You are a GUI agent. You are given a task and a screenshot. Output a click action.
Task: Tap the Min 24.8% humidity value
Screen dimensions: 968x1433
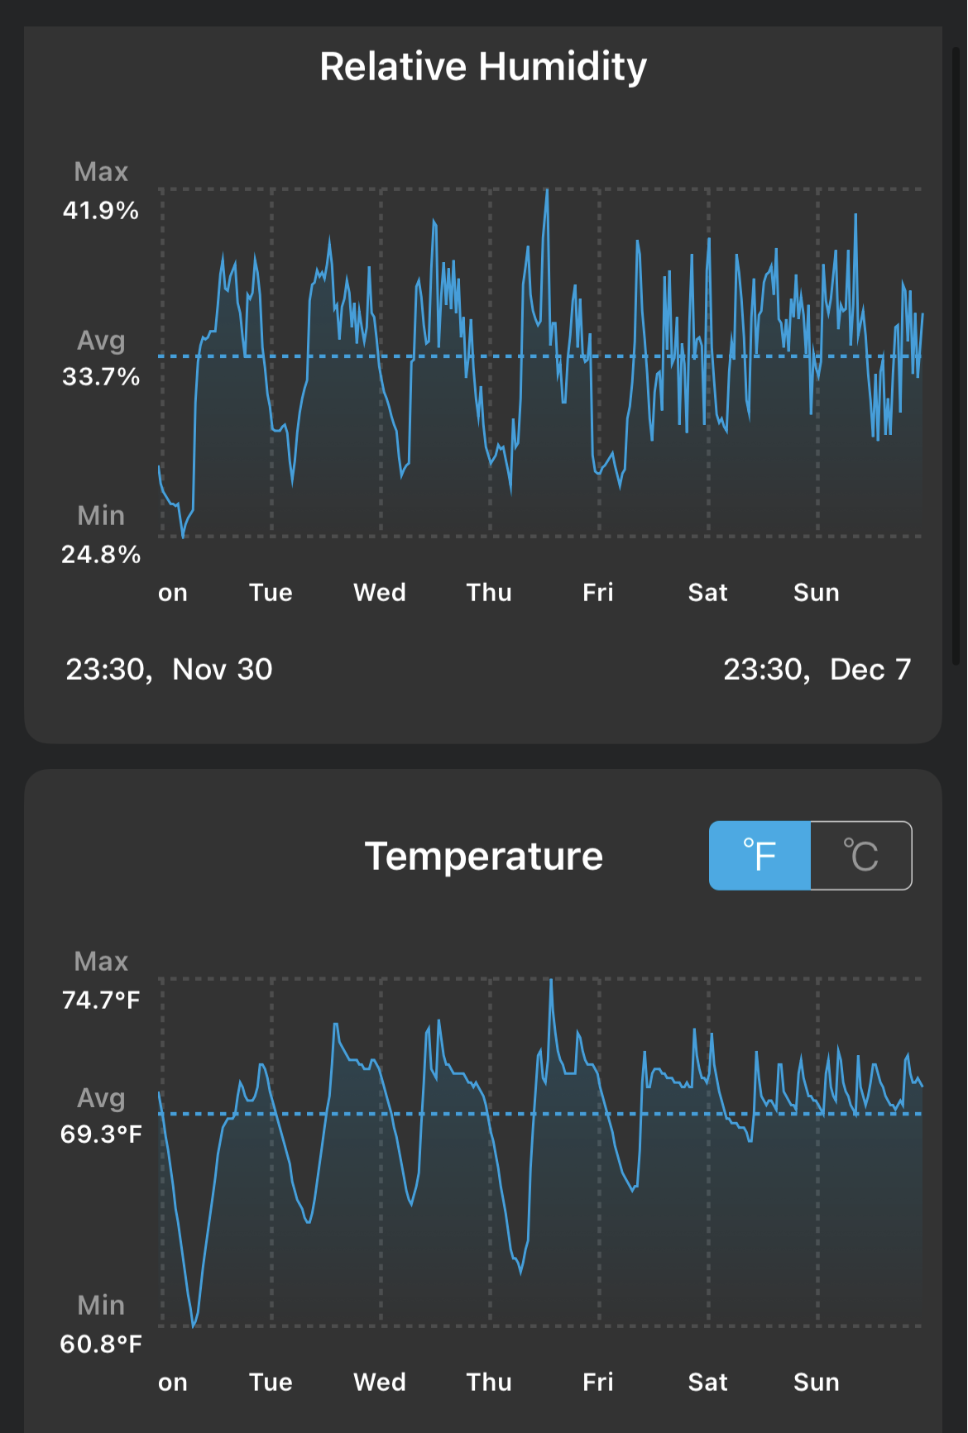click(101, 554)
